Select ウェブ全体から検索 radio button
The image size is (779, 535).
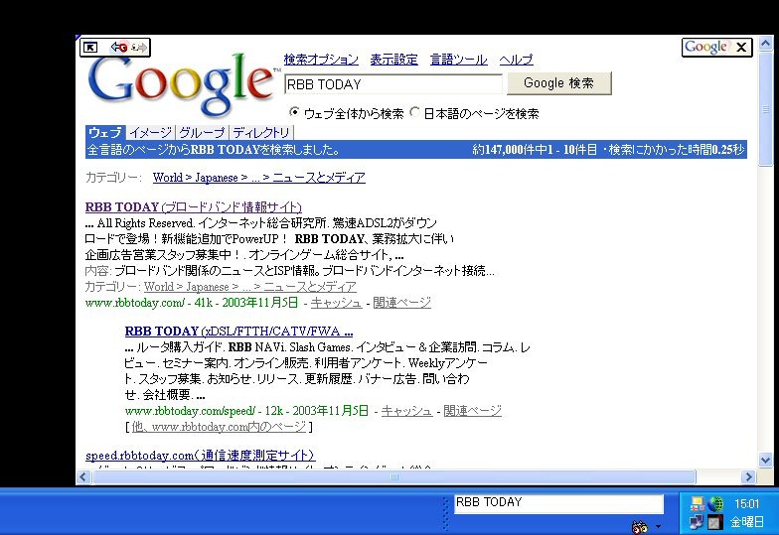294,111
